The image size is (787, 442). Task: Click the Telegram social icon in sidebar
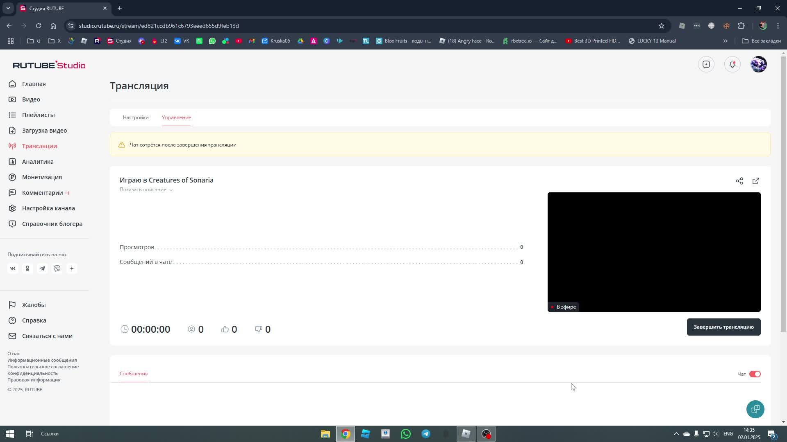(x=42, y=268)
